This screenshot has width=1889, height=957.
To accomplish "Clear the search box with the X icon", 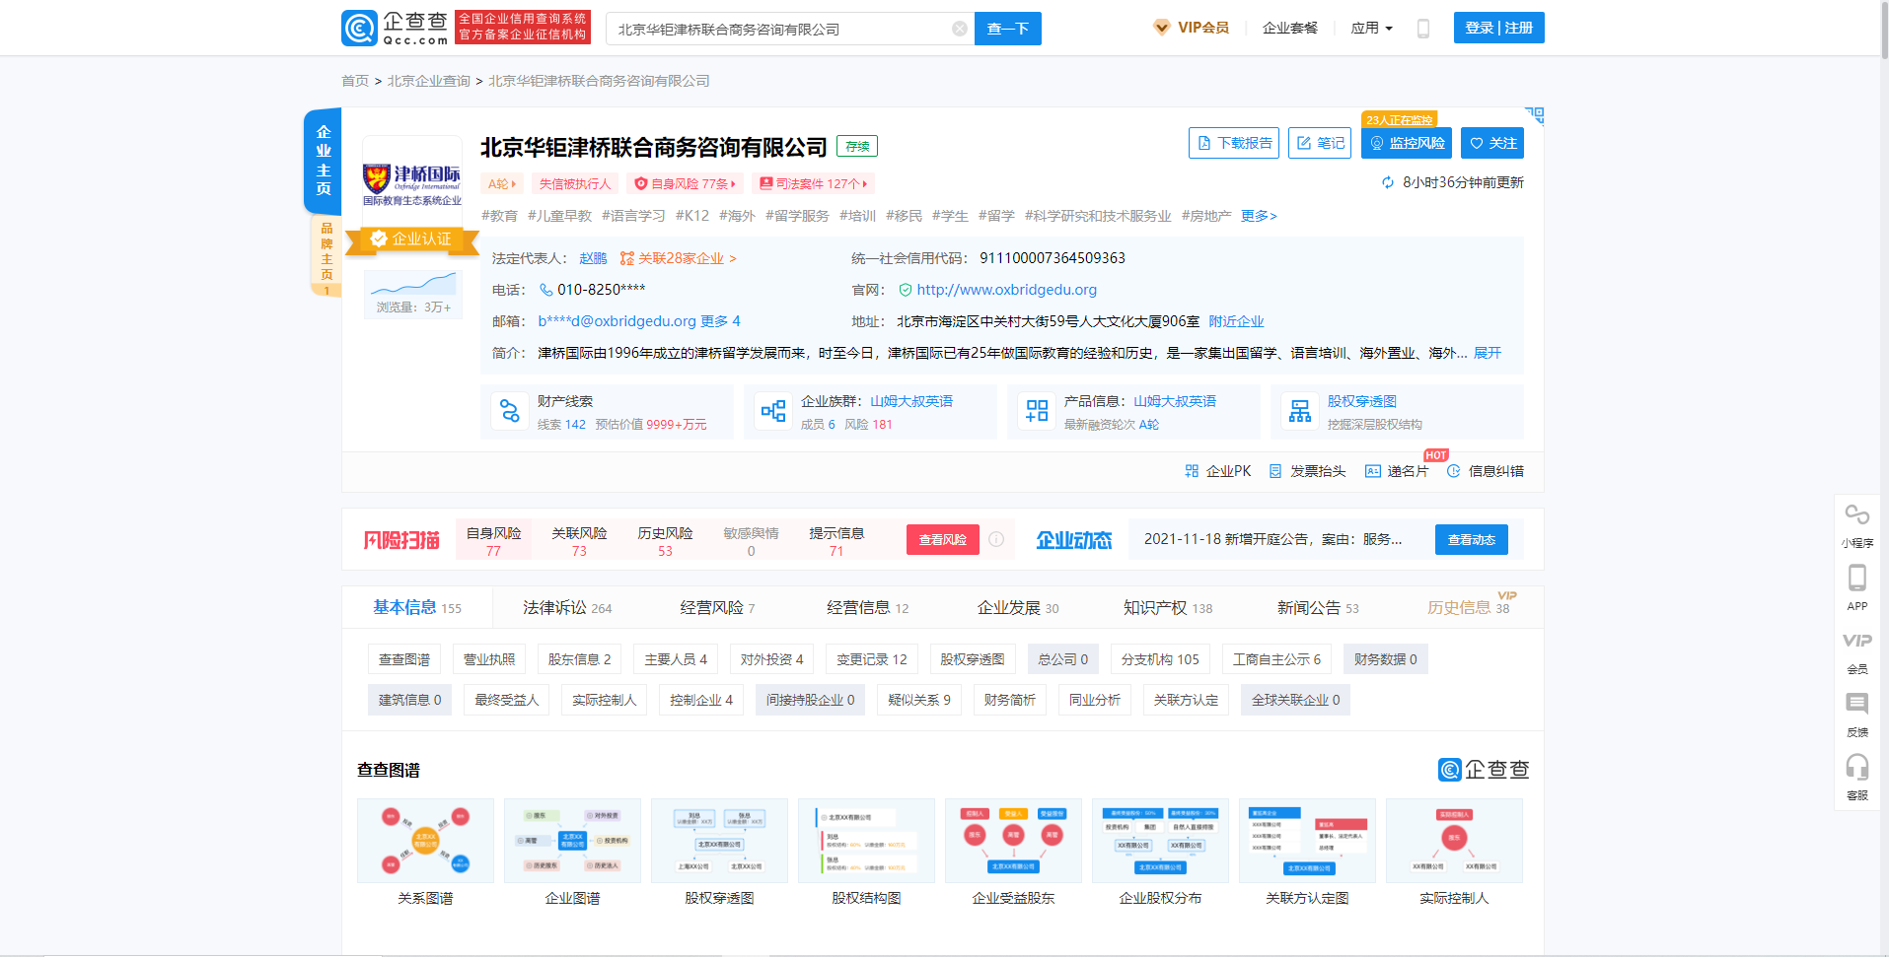I will [x=959, y=29].
